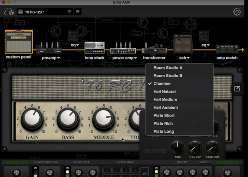Expand the eq dropdown before amp match
Viewport: 248px width, 177px height.
pyautogui.click(x=208, y=45)
